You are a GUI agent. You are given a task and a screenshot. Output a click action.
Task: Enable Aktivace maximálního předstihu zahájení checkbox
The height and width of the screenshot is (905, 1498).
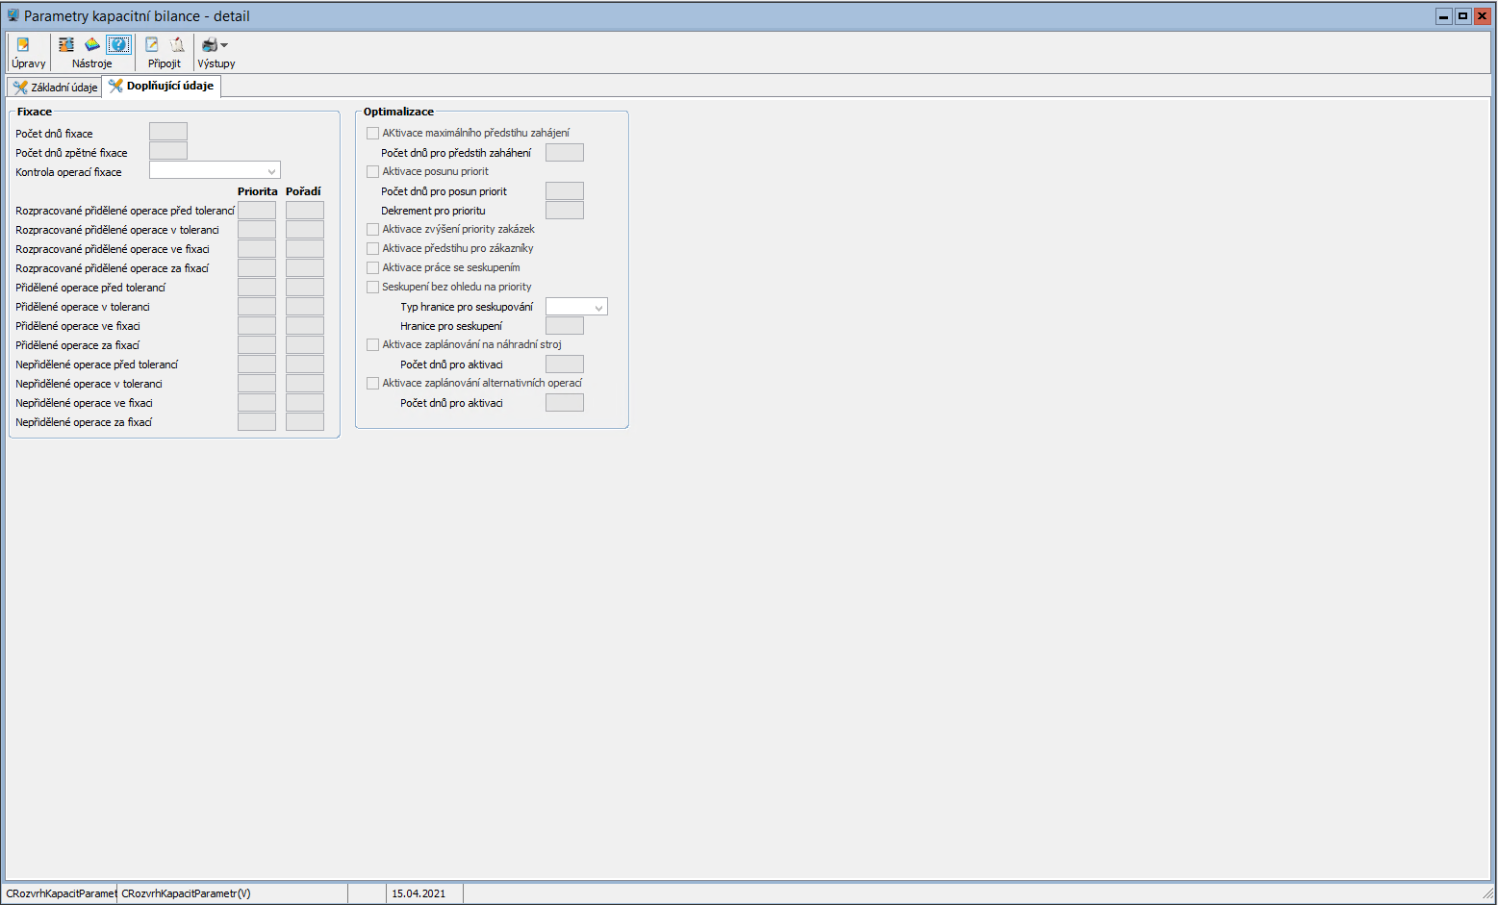point(373,134)
